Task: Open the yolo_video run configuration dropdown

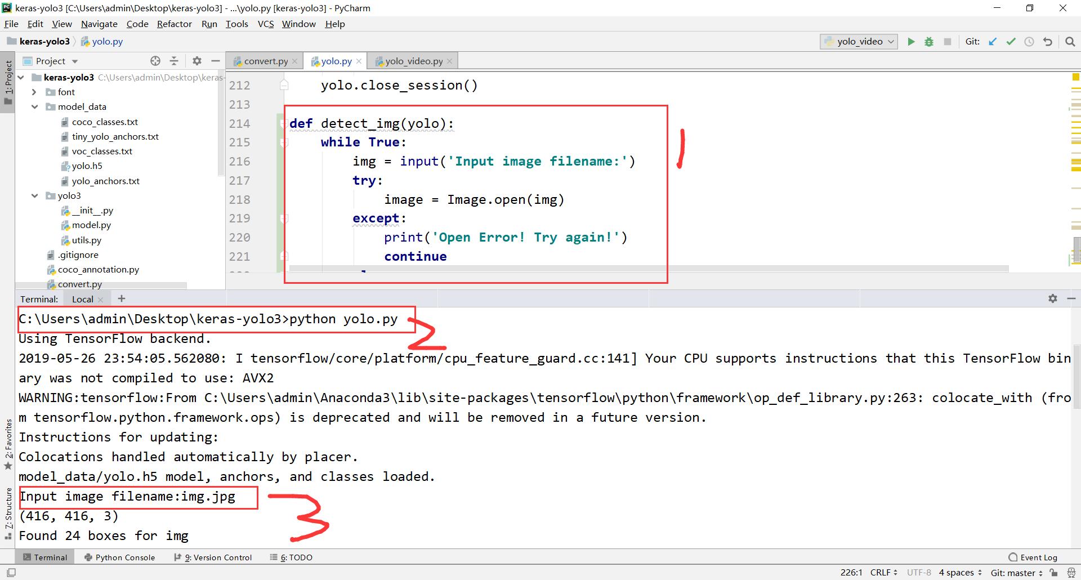Action: [x=891, y=41]
